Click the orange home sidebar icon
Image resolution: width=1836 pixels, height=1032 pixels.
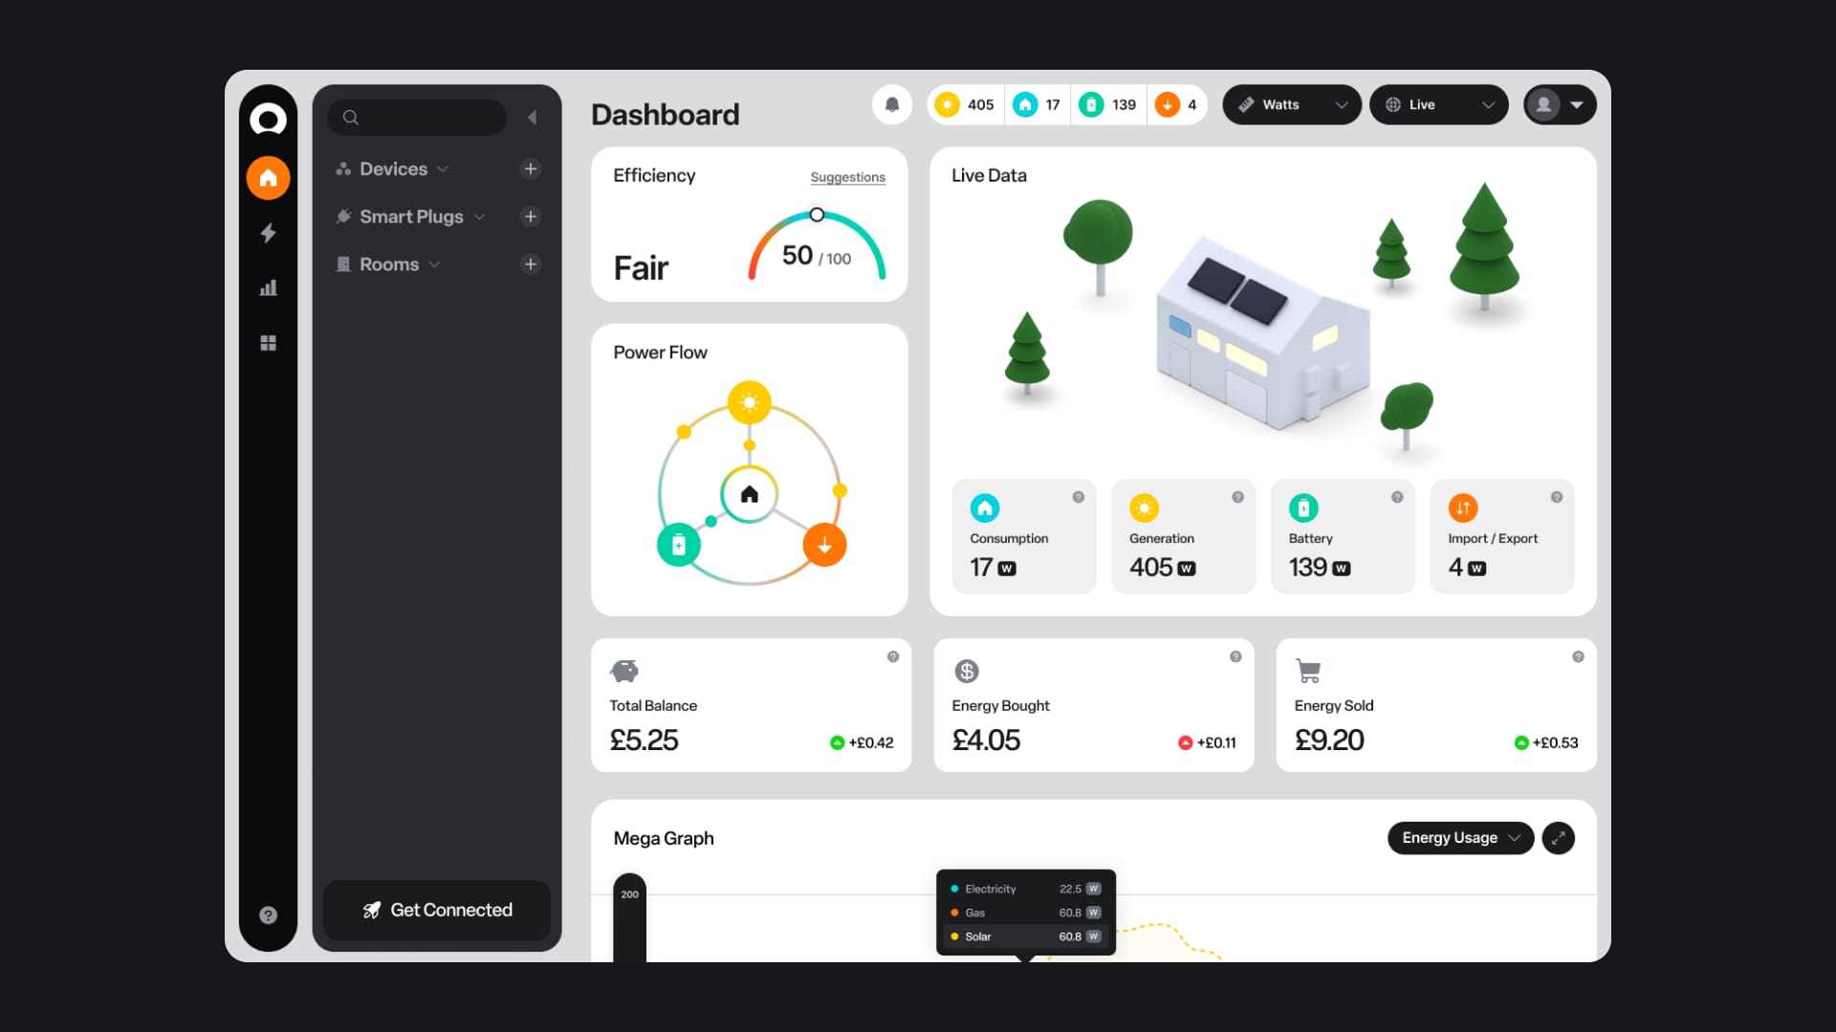268,179
